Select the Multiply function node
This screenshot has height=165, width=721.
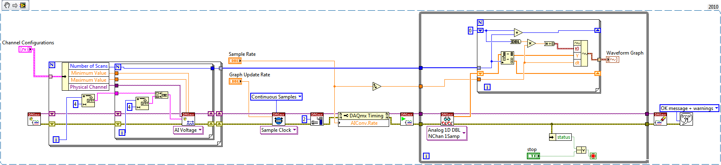click(531, 43)
